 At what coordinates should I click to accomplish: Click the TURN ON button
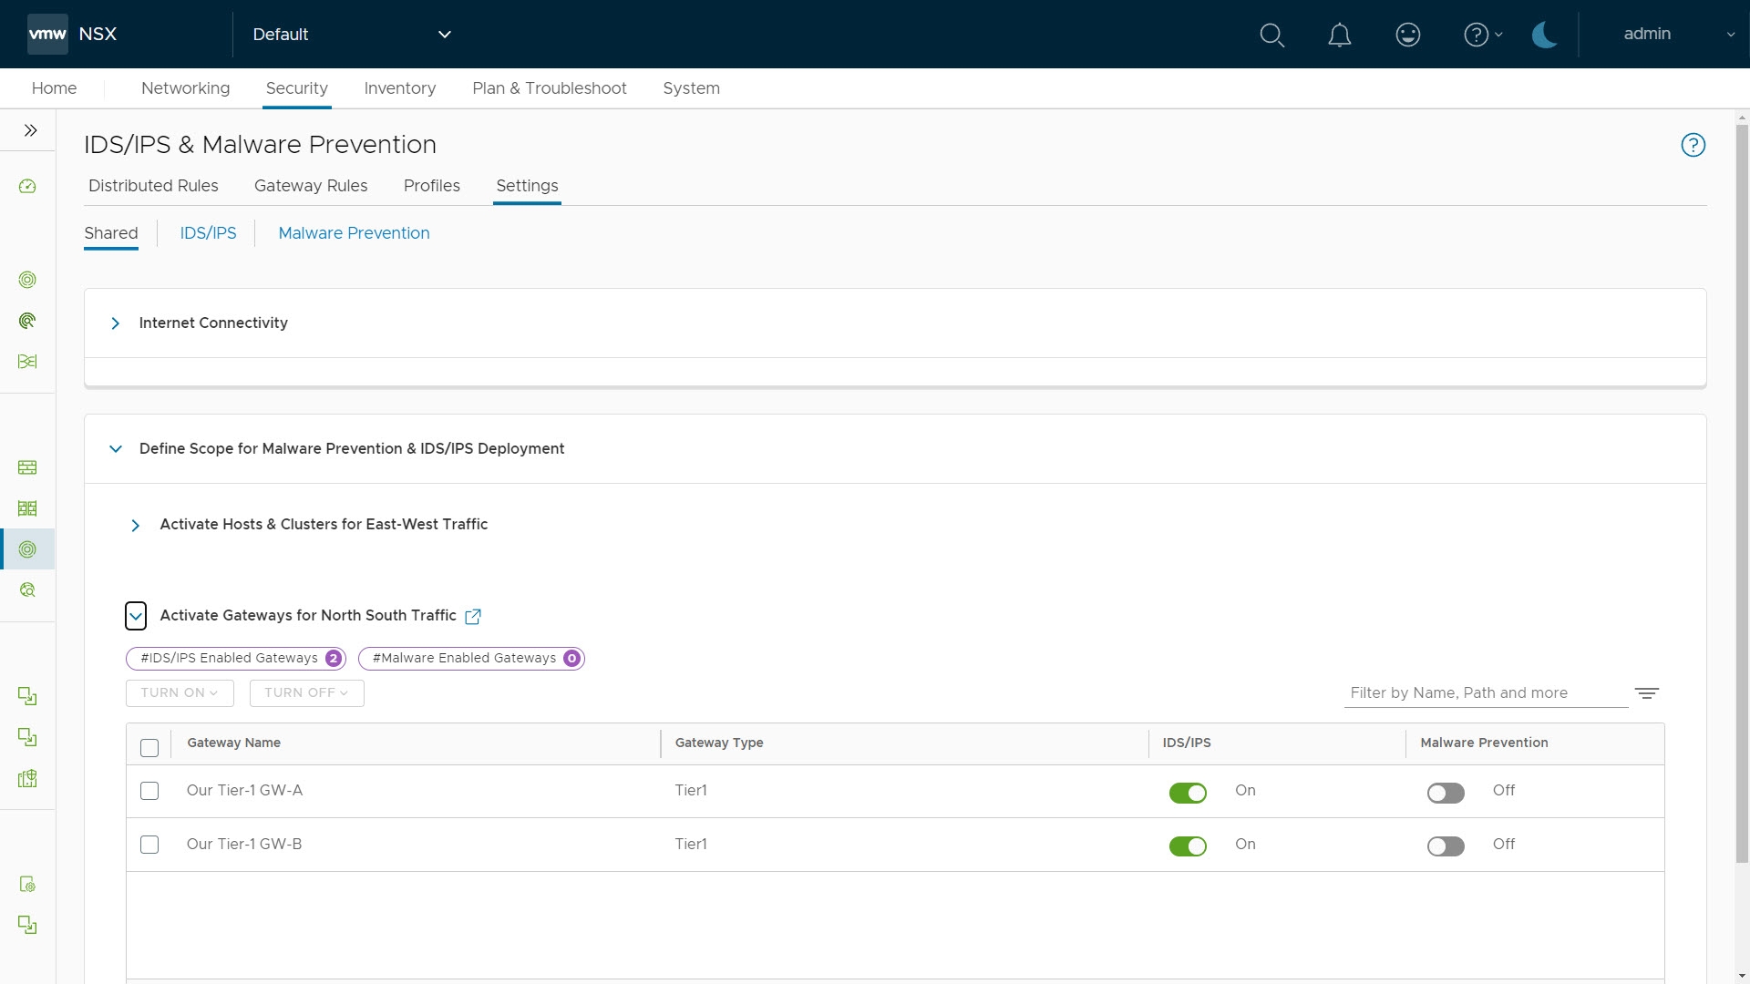tap(180, 693)
